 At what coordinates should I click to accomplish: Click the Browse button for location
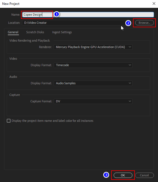point(145,23)
